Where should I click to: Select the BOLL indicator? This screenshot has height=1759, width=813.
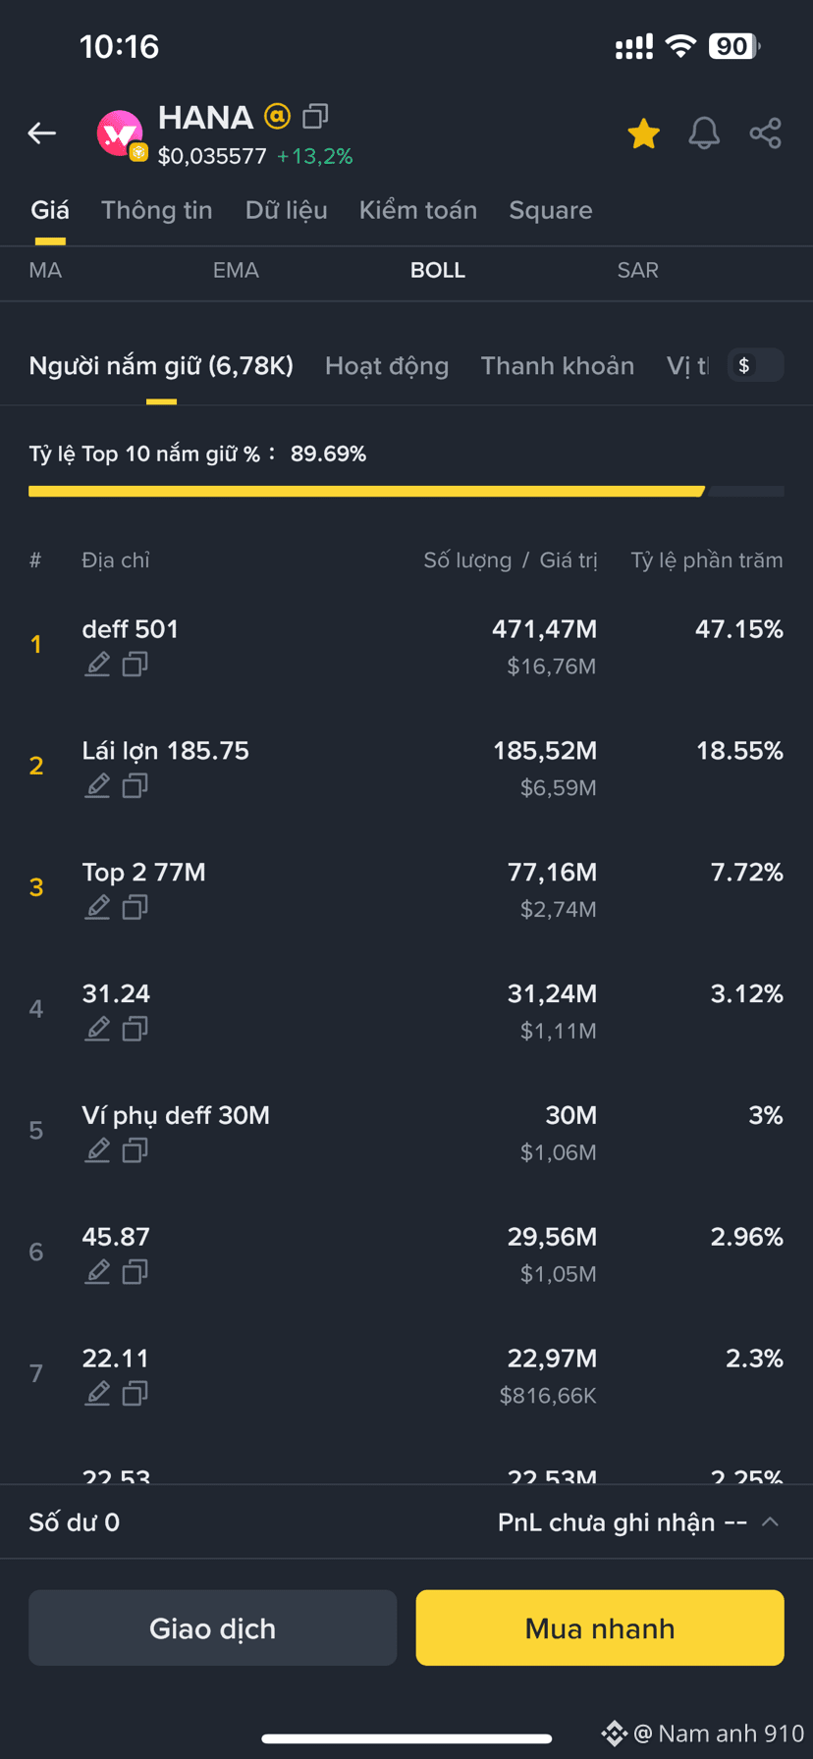[x=438, y=270]
